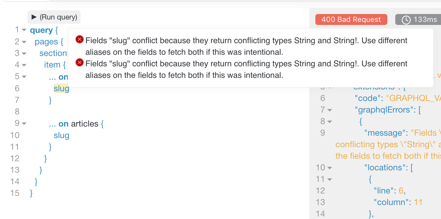Collapse the item block at line 4

[x=23, y=65]
